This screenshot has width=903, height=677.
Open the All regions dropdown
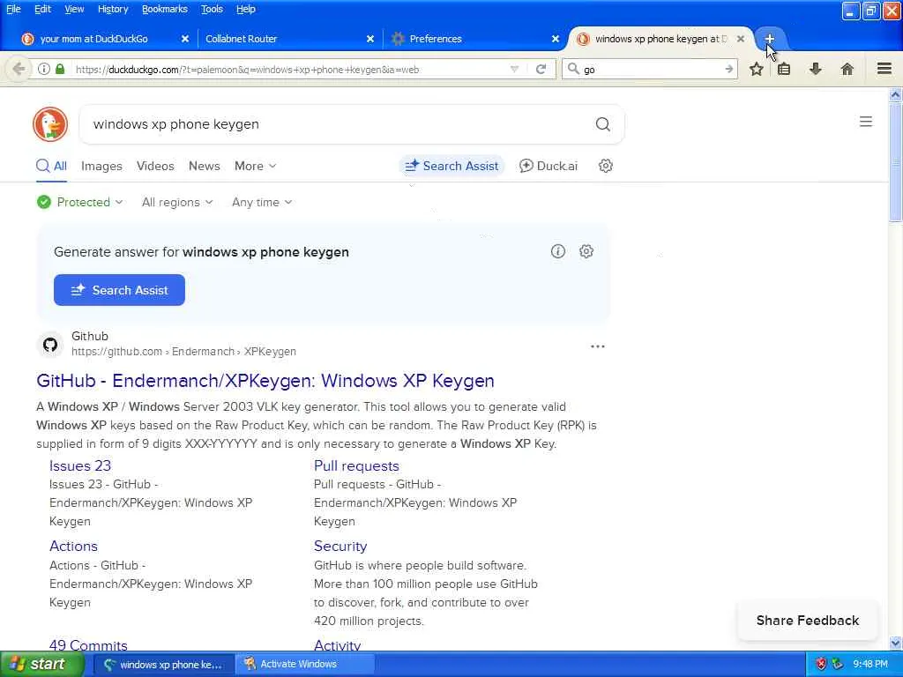[177, 202]
